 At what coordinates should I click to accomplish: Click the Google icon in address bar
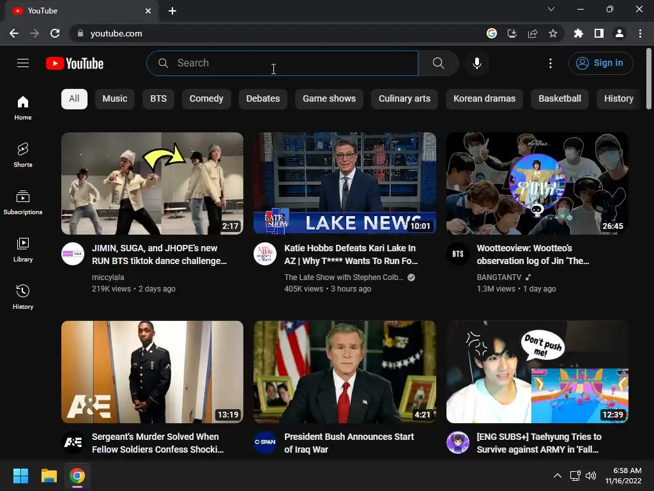pos(492,33)
